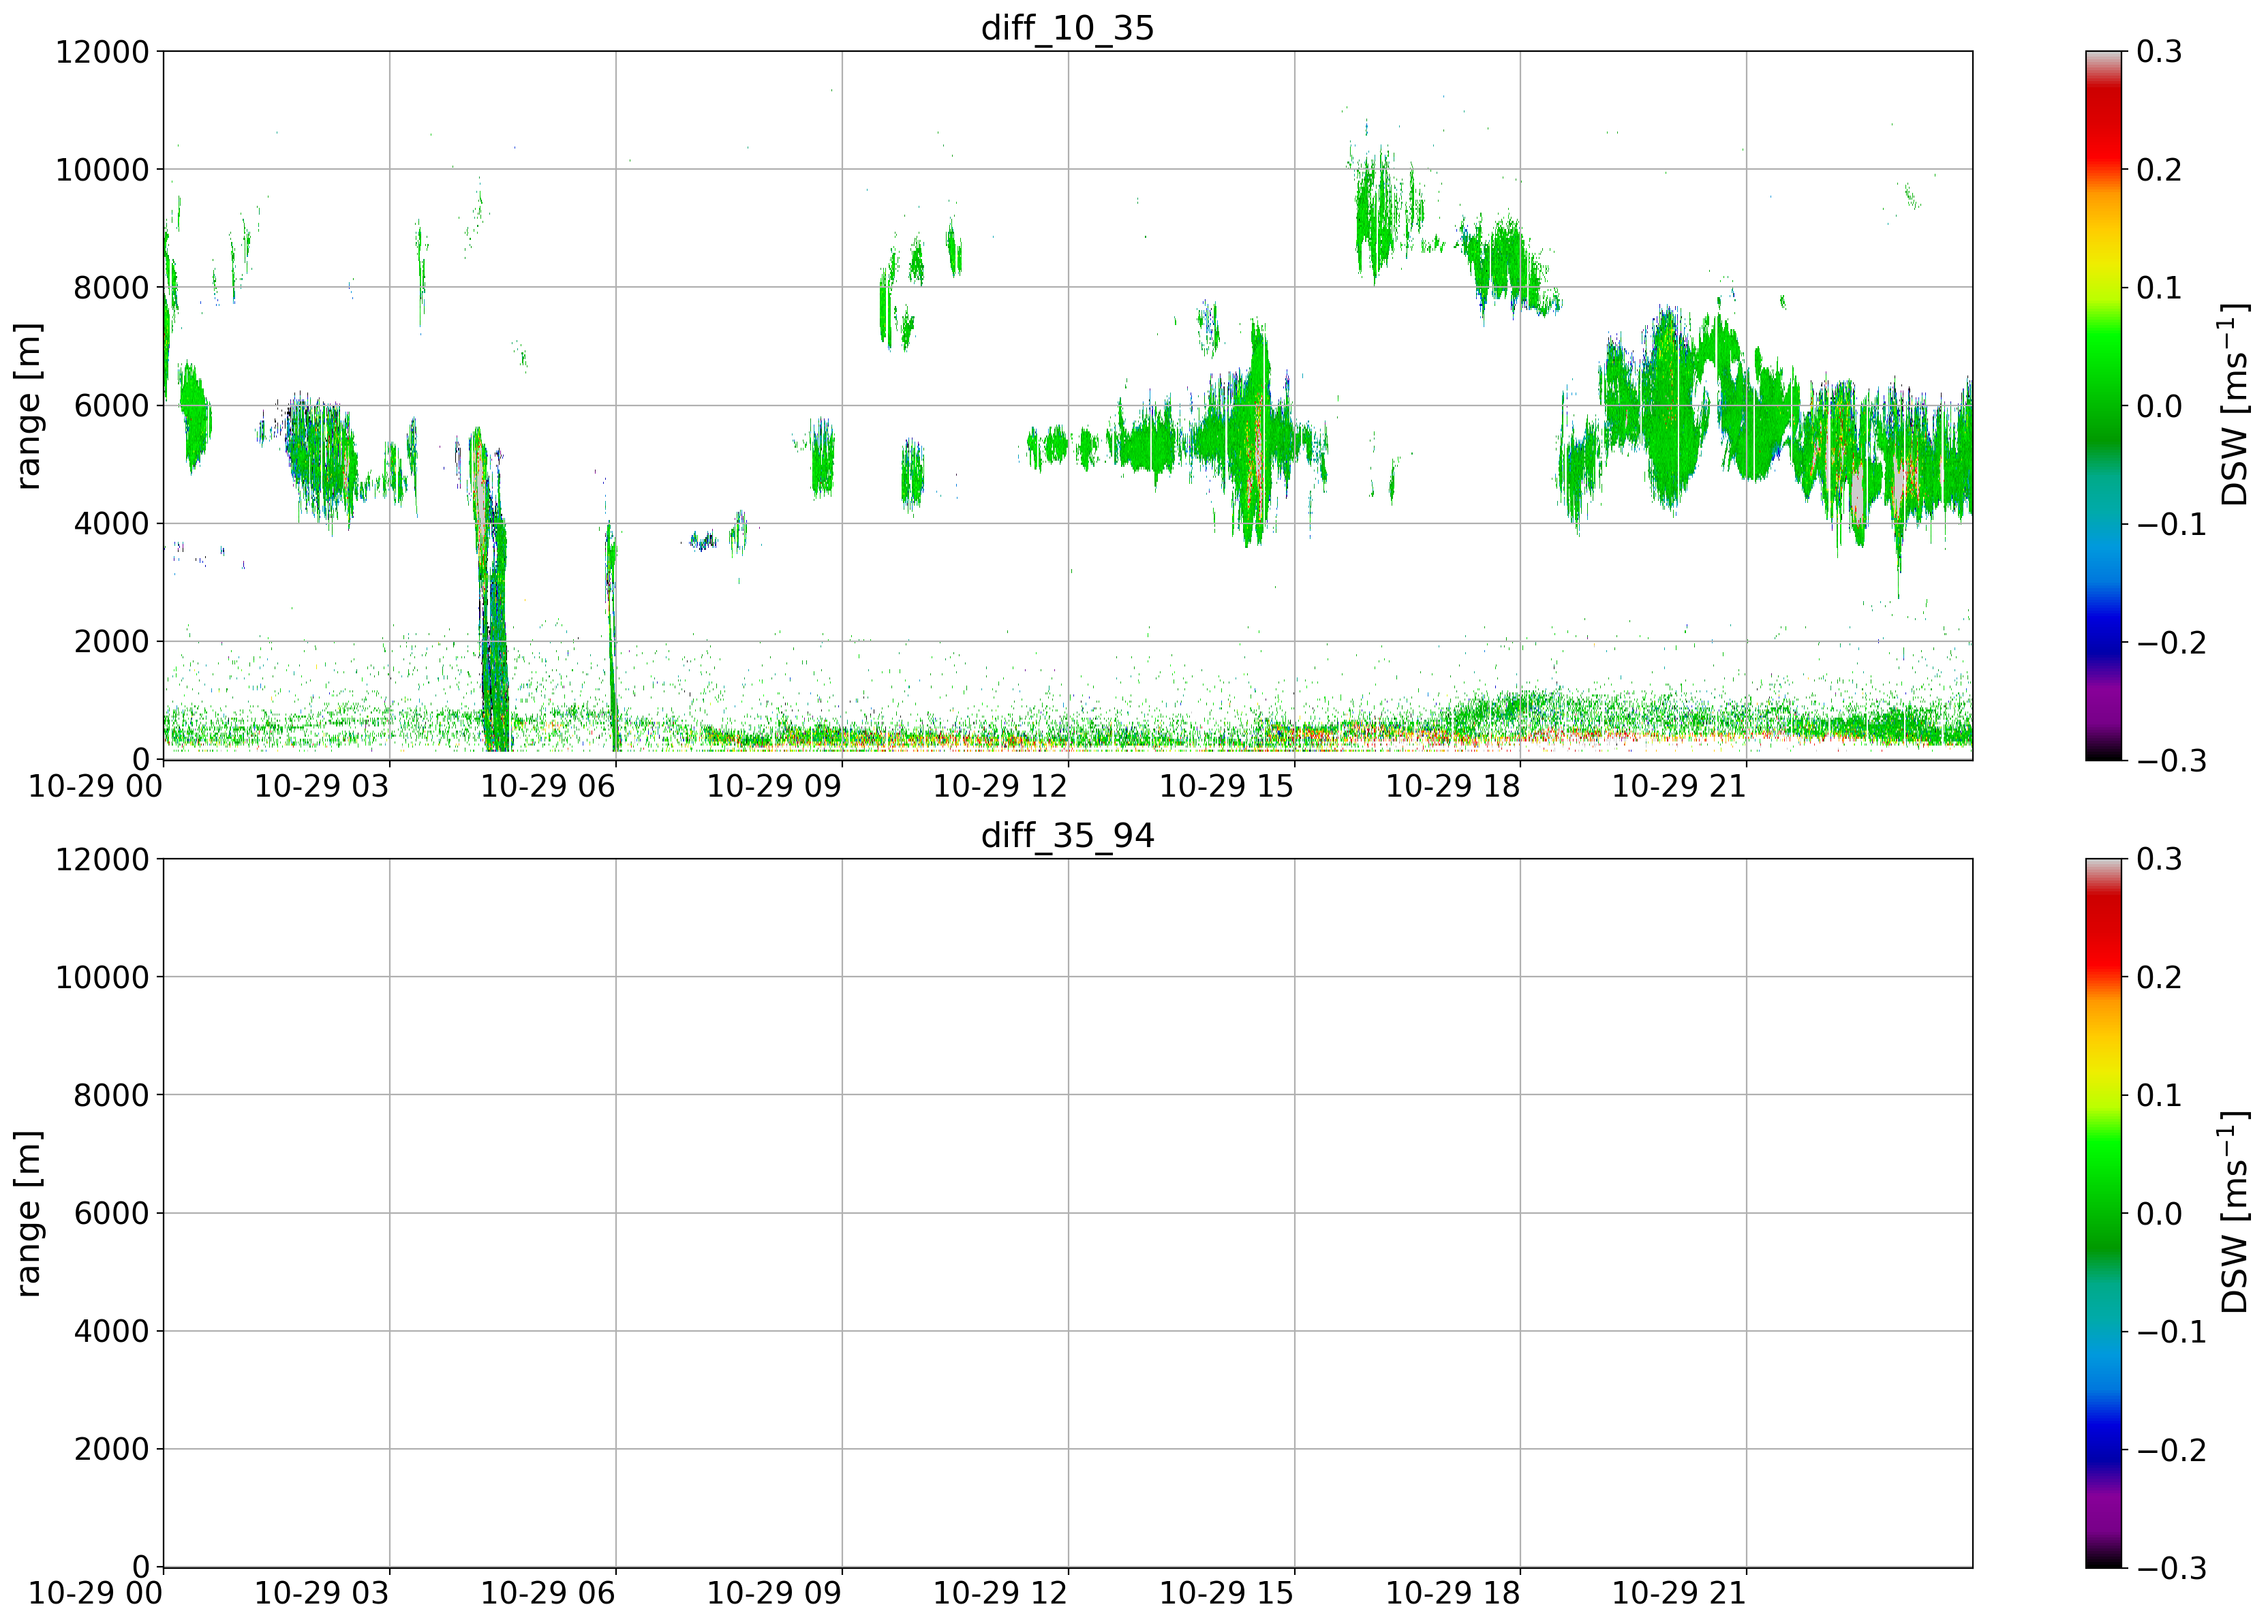The image size is (2268, 1624).
Task: Click '10-29 06' x-tick under diff_35_94 plot
Action: pos(548,1593)
